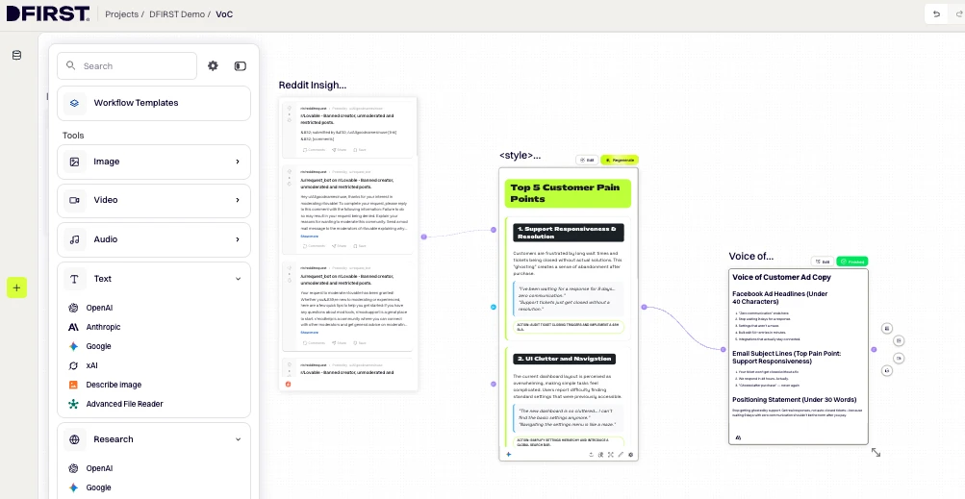
Task: Click the upload icon in style node toolbar
Action: (591, 455)
